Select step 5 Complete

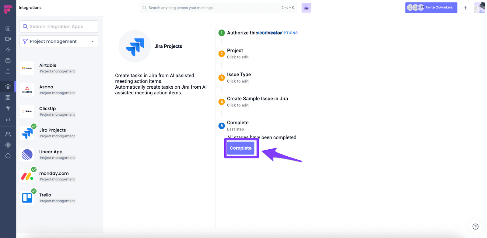click(x=238, y=123)
